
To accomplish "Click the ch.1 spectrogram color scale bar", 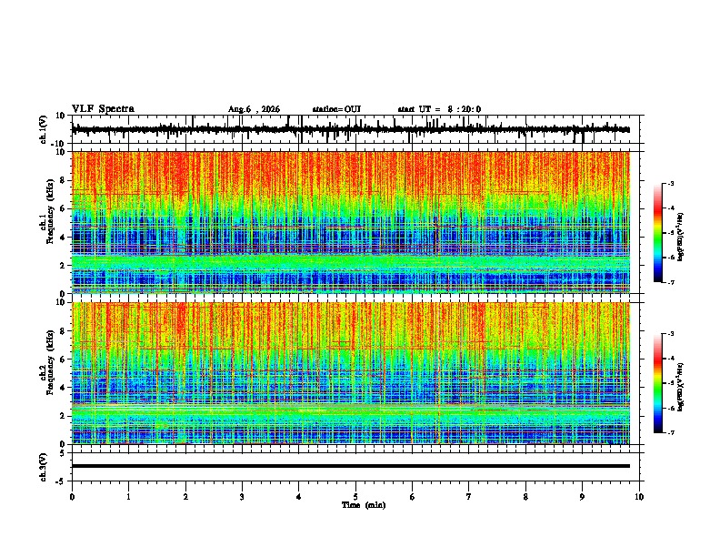I will [x=658, y=233].
